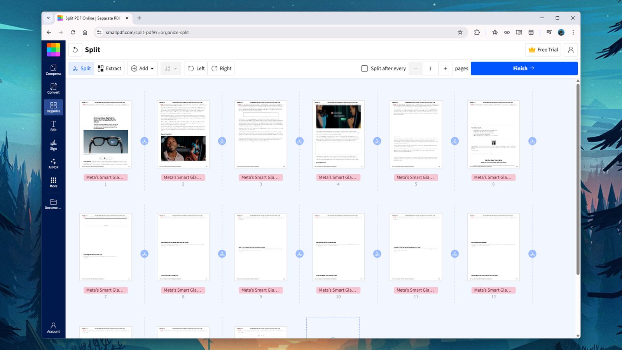
Task: Open browser profile avatar
Action: (x=561, y=32)
